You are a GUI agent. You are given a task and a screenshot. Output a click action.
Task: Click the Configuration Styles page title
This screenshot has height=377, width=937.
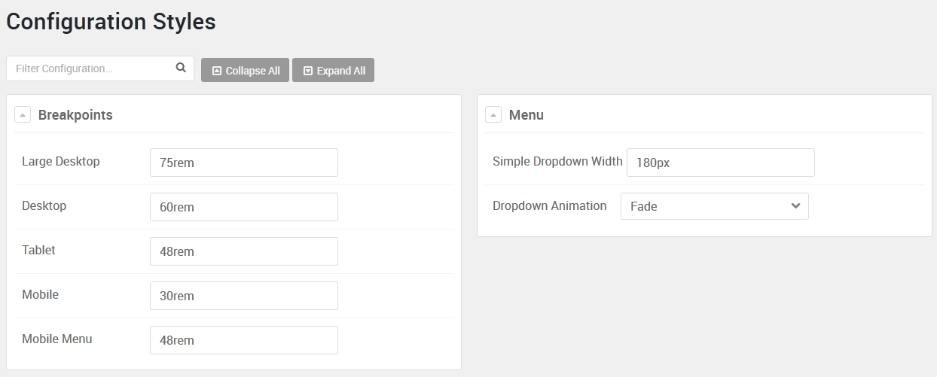point(111,22)
